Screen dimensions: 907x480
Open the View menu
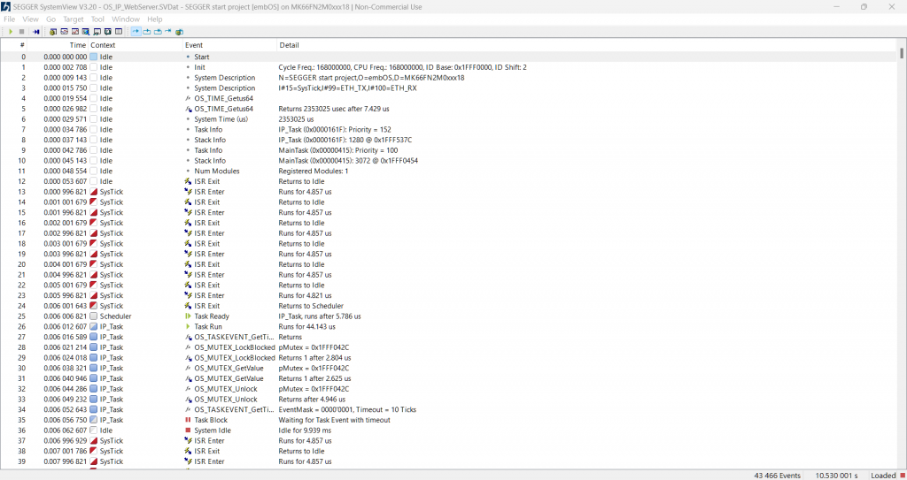pyautogui.click(x=31, y=19)
